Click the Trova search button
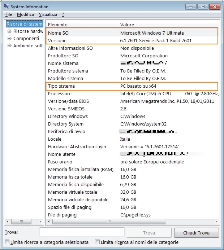 [149, 233]
